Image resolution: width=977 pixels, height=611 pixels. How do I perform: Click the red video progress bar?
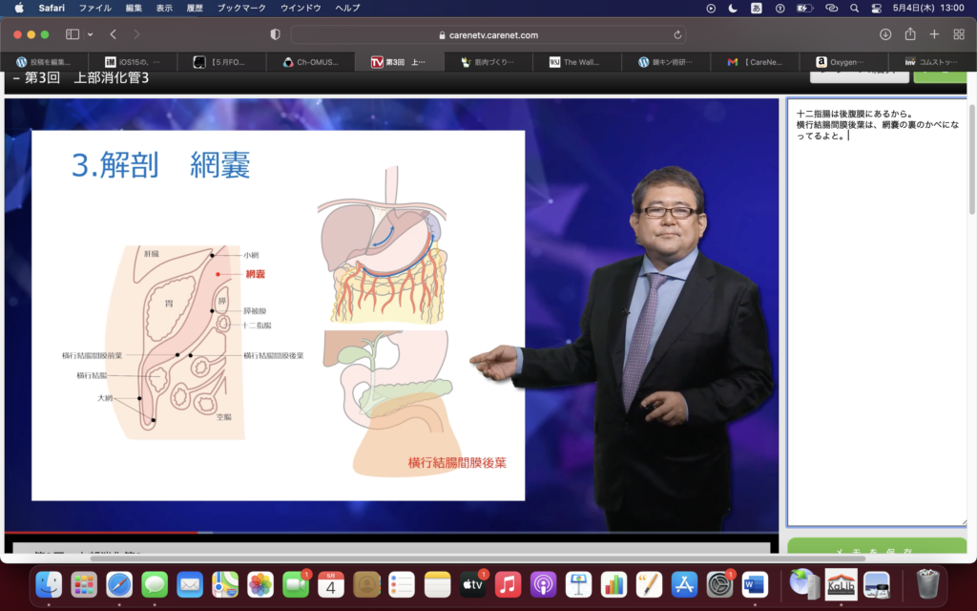(101, 532)
